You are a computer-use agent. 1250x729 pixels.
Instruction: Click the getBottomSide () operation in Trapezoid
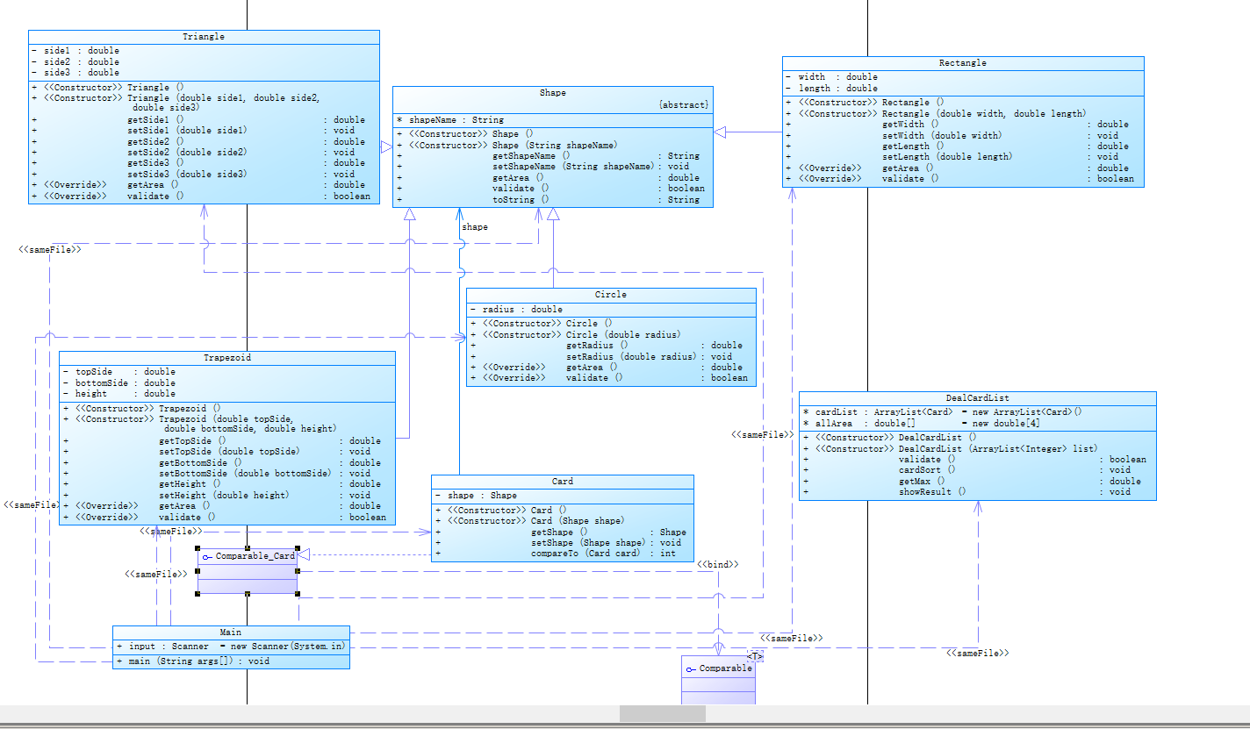[x=222, y=463]
